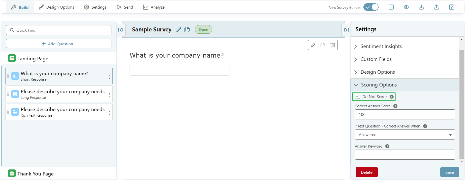Switch to the Analyze tab
465x180 pixels.
point(154,7)
